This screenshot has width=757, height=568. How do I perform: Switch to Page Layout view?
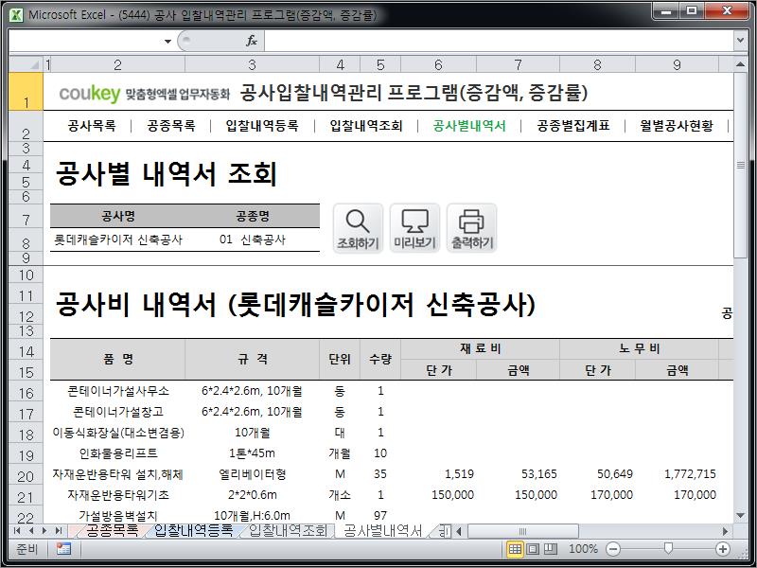(x=533, y=549)
